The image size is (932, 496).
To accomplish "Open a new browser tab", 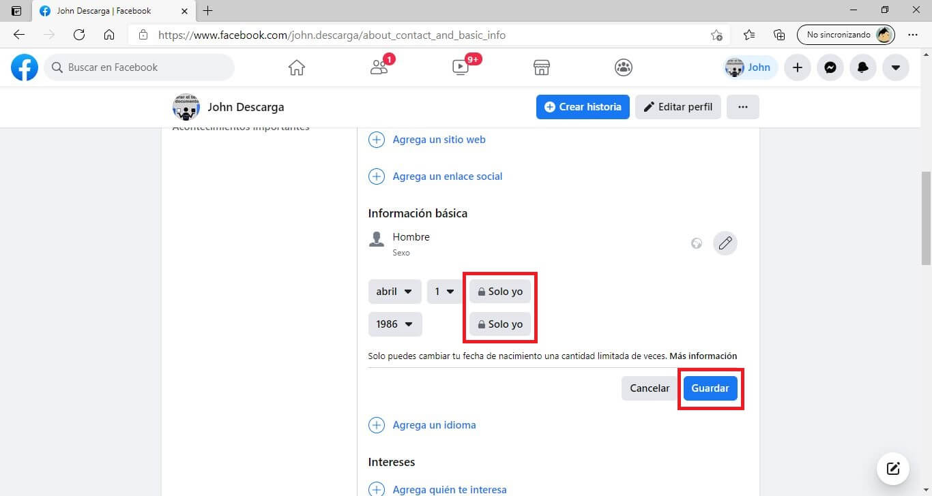I will pos(208,11).
